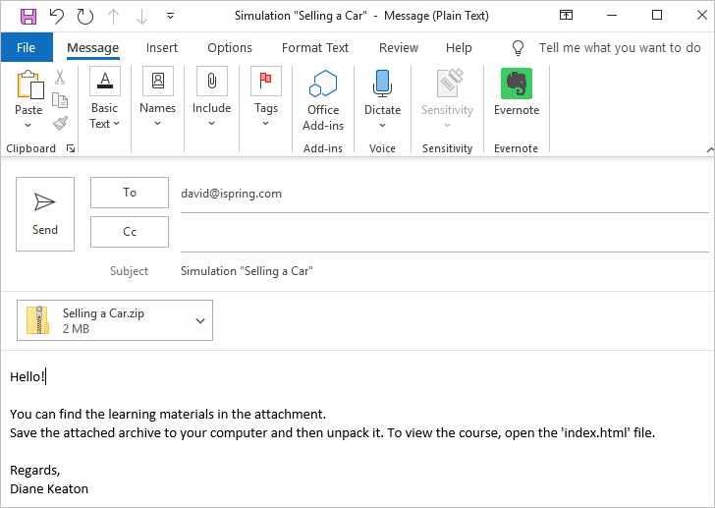Click the Save floppy disk icon
This screenshot has width=715, height=508.
click(27, 17)
